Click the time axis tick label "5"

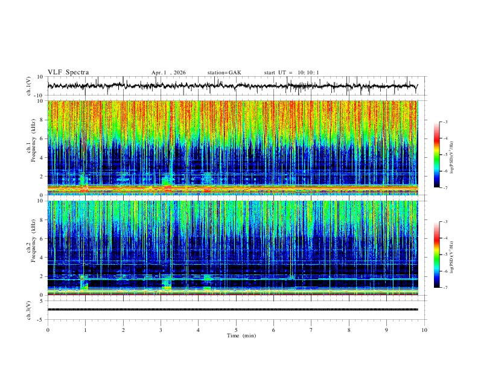click(x=236, y=330)
